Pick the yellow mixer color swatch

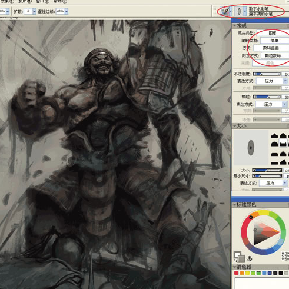coord(247,273)
